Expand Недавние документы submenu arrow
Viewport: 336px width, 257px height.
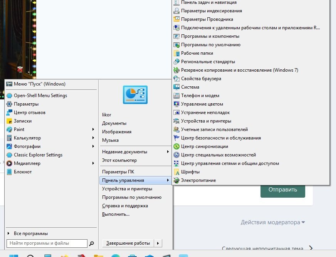[x=168, y=152]
